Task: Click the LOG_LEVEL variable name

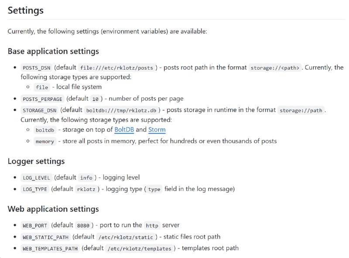Action: 37,178
